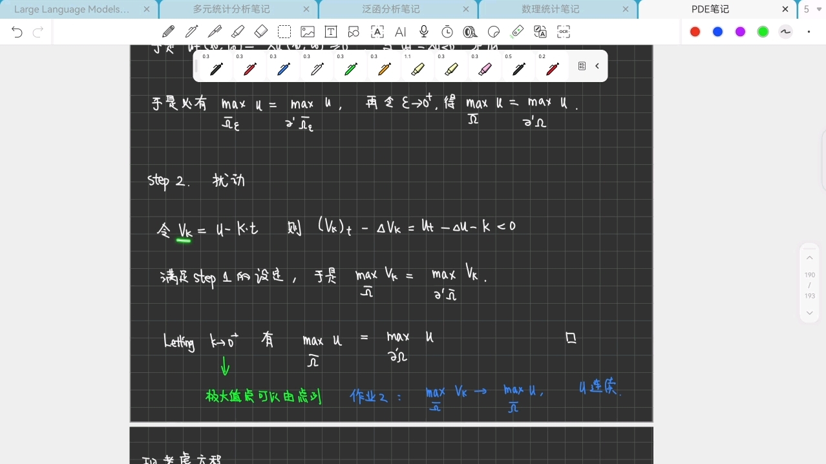Choose the blue 0.3 pen preset

(283, 67)
